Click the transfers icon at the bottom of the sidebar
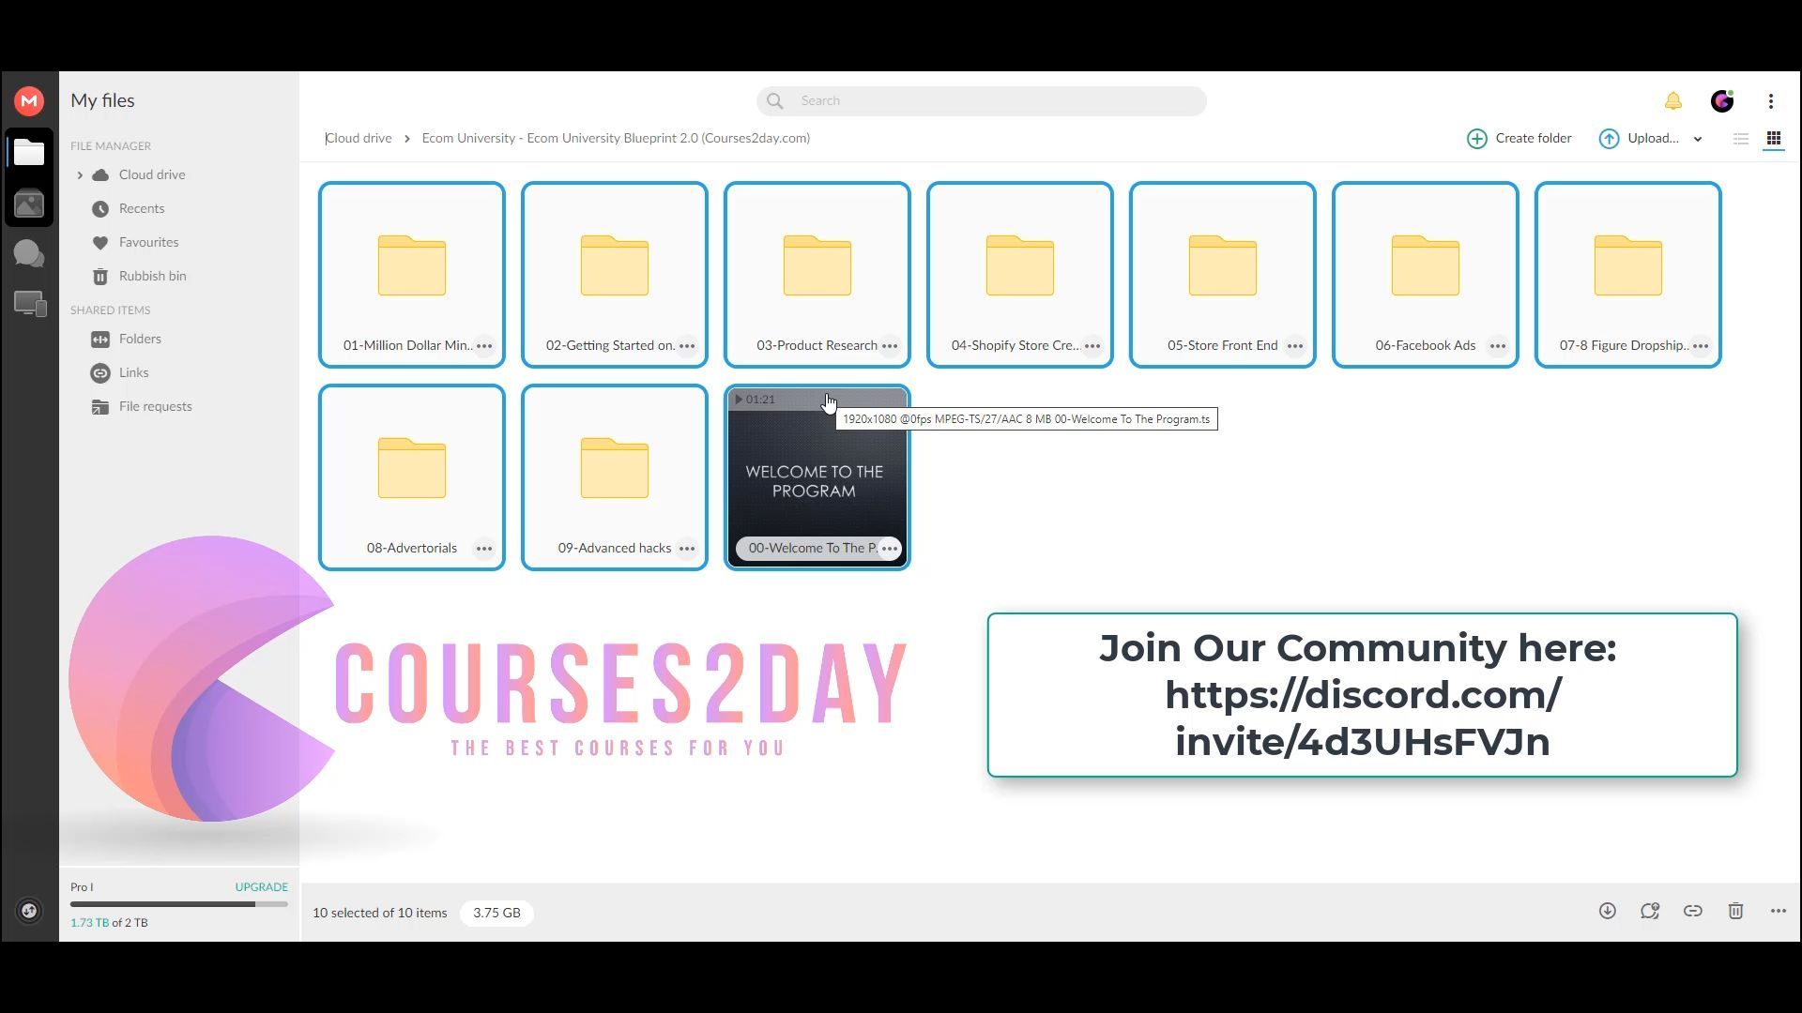1802x1013 pixels. [29, 911]
